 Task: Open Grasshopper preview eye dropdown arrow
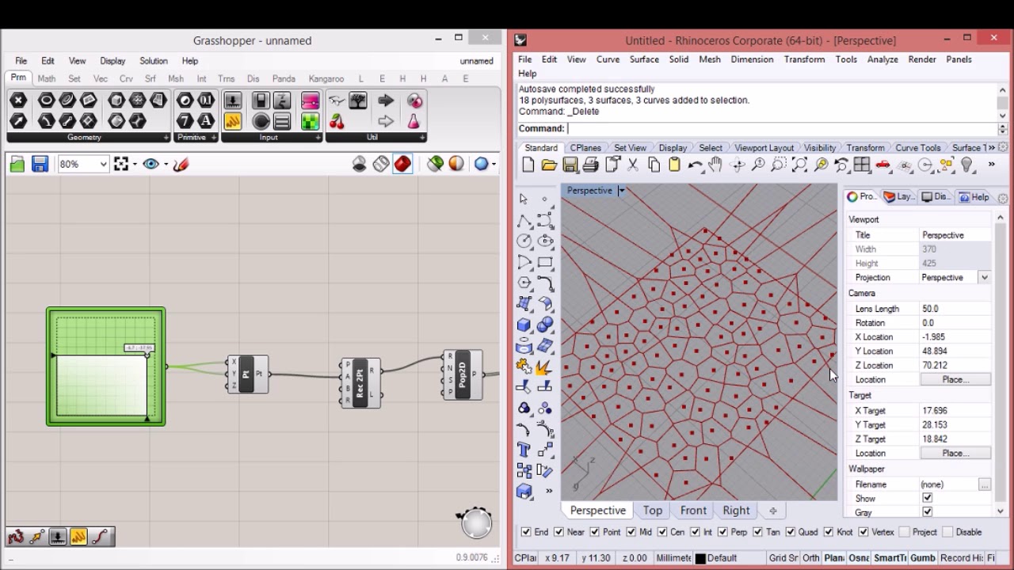[166, 164]
